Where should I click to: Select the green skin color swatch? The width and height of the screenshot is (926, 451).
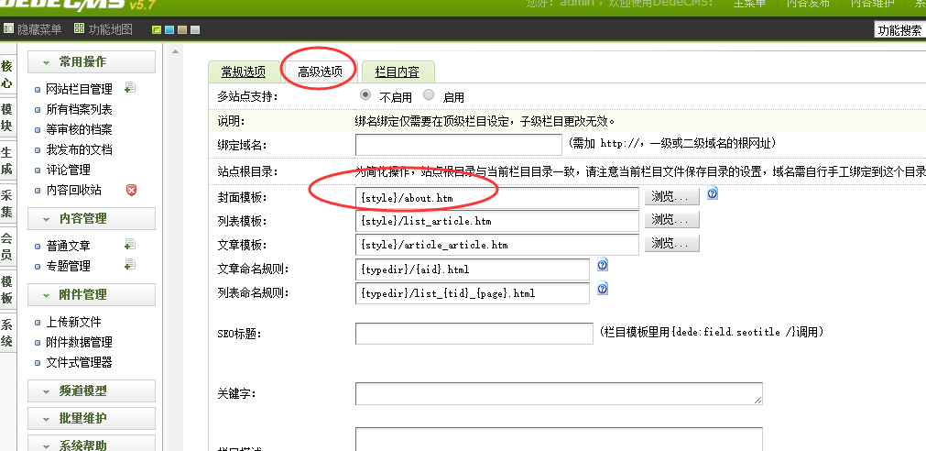(x=157, y=29)
